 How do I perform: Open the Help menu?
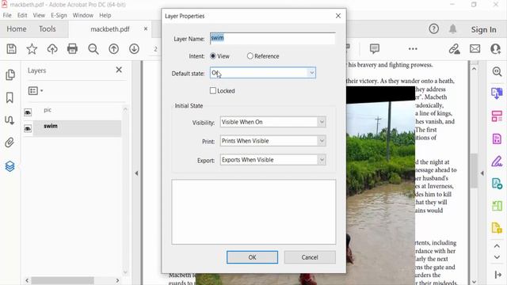[105, 15]
